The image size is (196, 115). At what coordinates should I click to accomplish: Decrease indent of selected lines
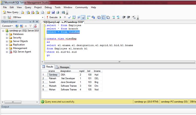coord(124,17)
